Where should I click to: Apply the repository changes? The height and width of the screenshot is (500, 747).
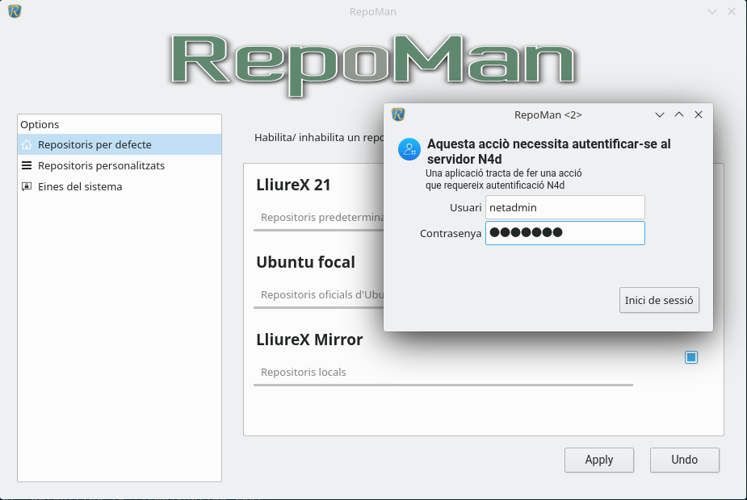coord(599,460)
